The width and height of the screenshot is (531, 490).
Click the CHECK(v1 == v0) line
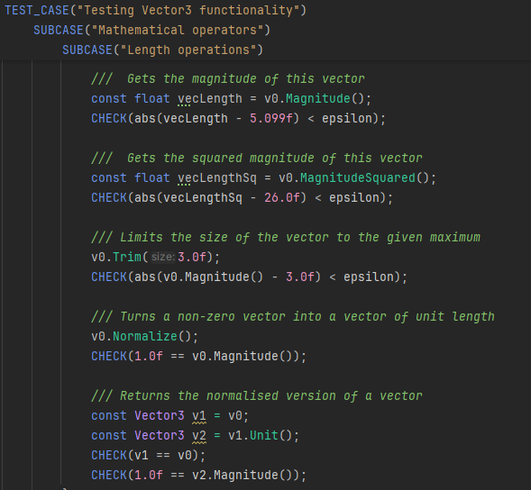pyautogui.click(x=149, y=456)
